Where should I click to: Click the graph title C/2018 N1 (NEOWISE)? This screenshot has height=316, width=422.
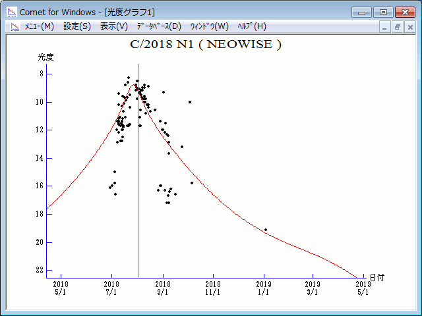pyautogui.click(x=206, y=45)
